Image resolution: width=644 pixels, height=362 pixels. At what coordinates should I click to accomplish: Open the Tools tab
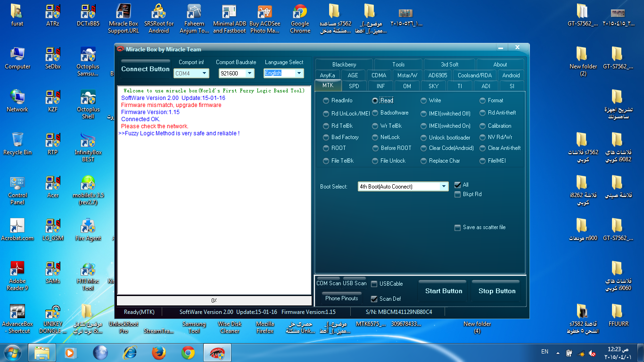398,65
